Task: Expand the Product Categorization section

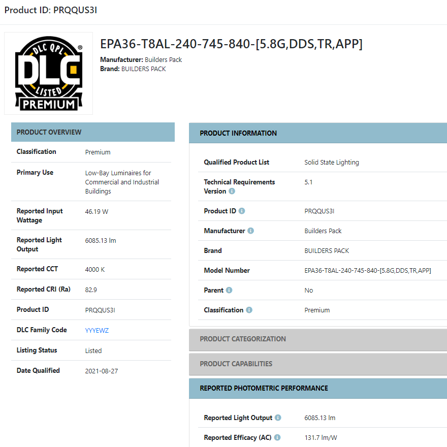Action: pos(318,339)
